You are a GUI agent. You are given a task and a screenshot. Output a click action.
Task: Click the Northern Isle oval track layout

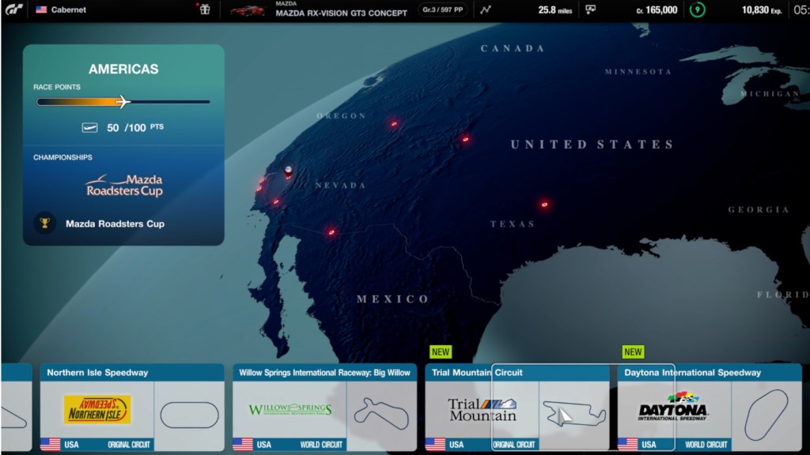click(190, 415)
